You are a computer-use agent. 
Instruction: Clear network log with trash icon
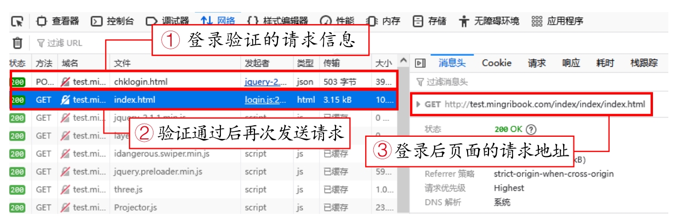coord(18,43)
